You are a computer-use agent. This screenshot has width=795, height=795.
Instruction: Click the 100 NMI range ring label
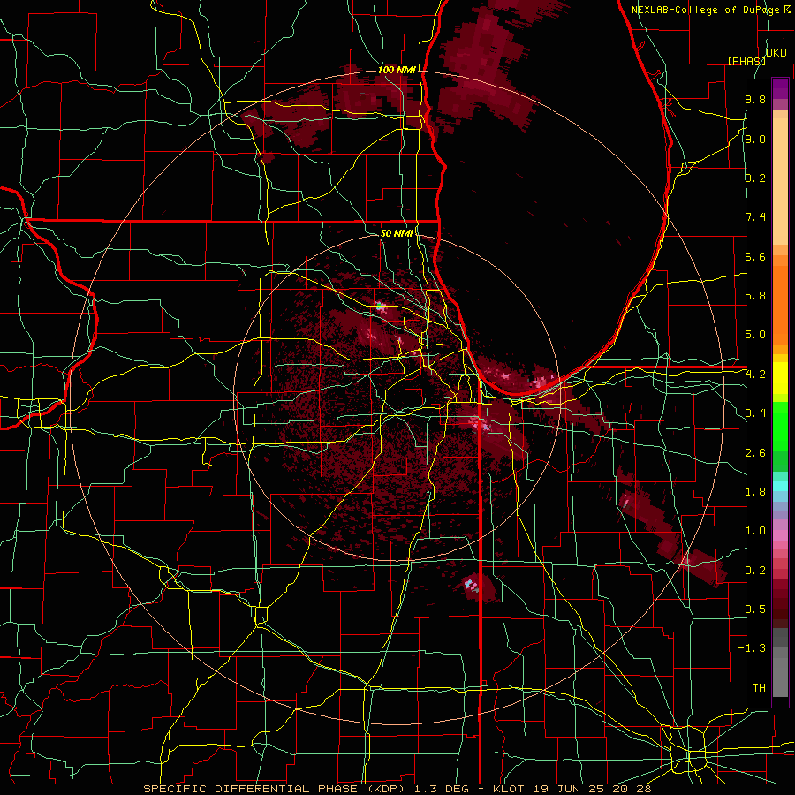(x=397, y=70)
